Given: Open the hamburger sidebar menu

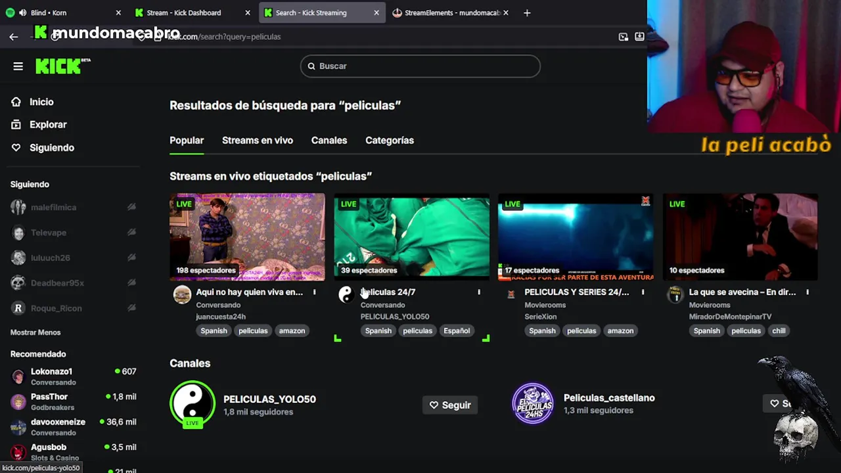Looking at the screenshot, I should point(18,66).
